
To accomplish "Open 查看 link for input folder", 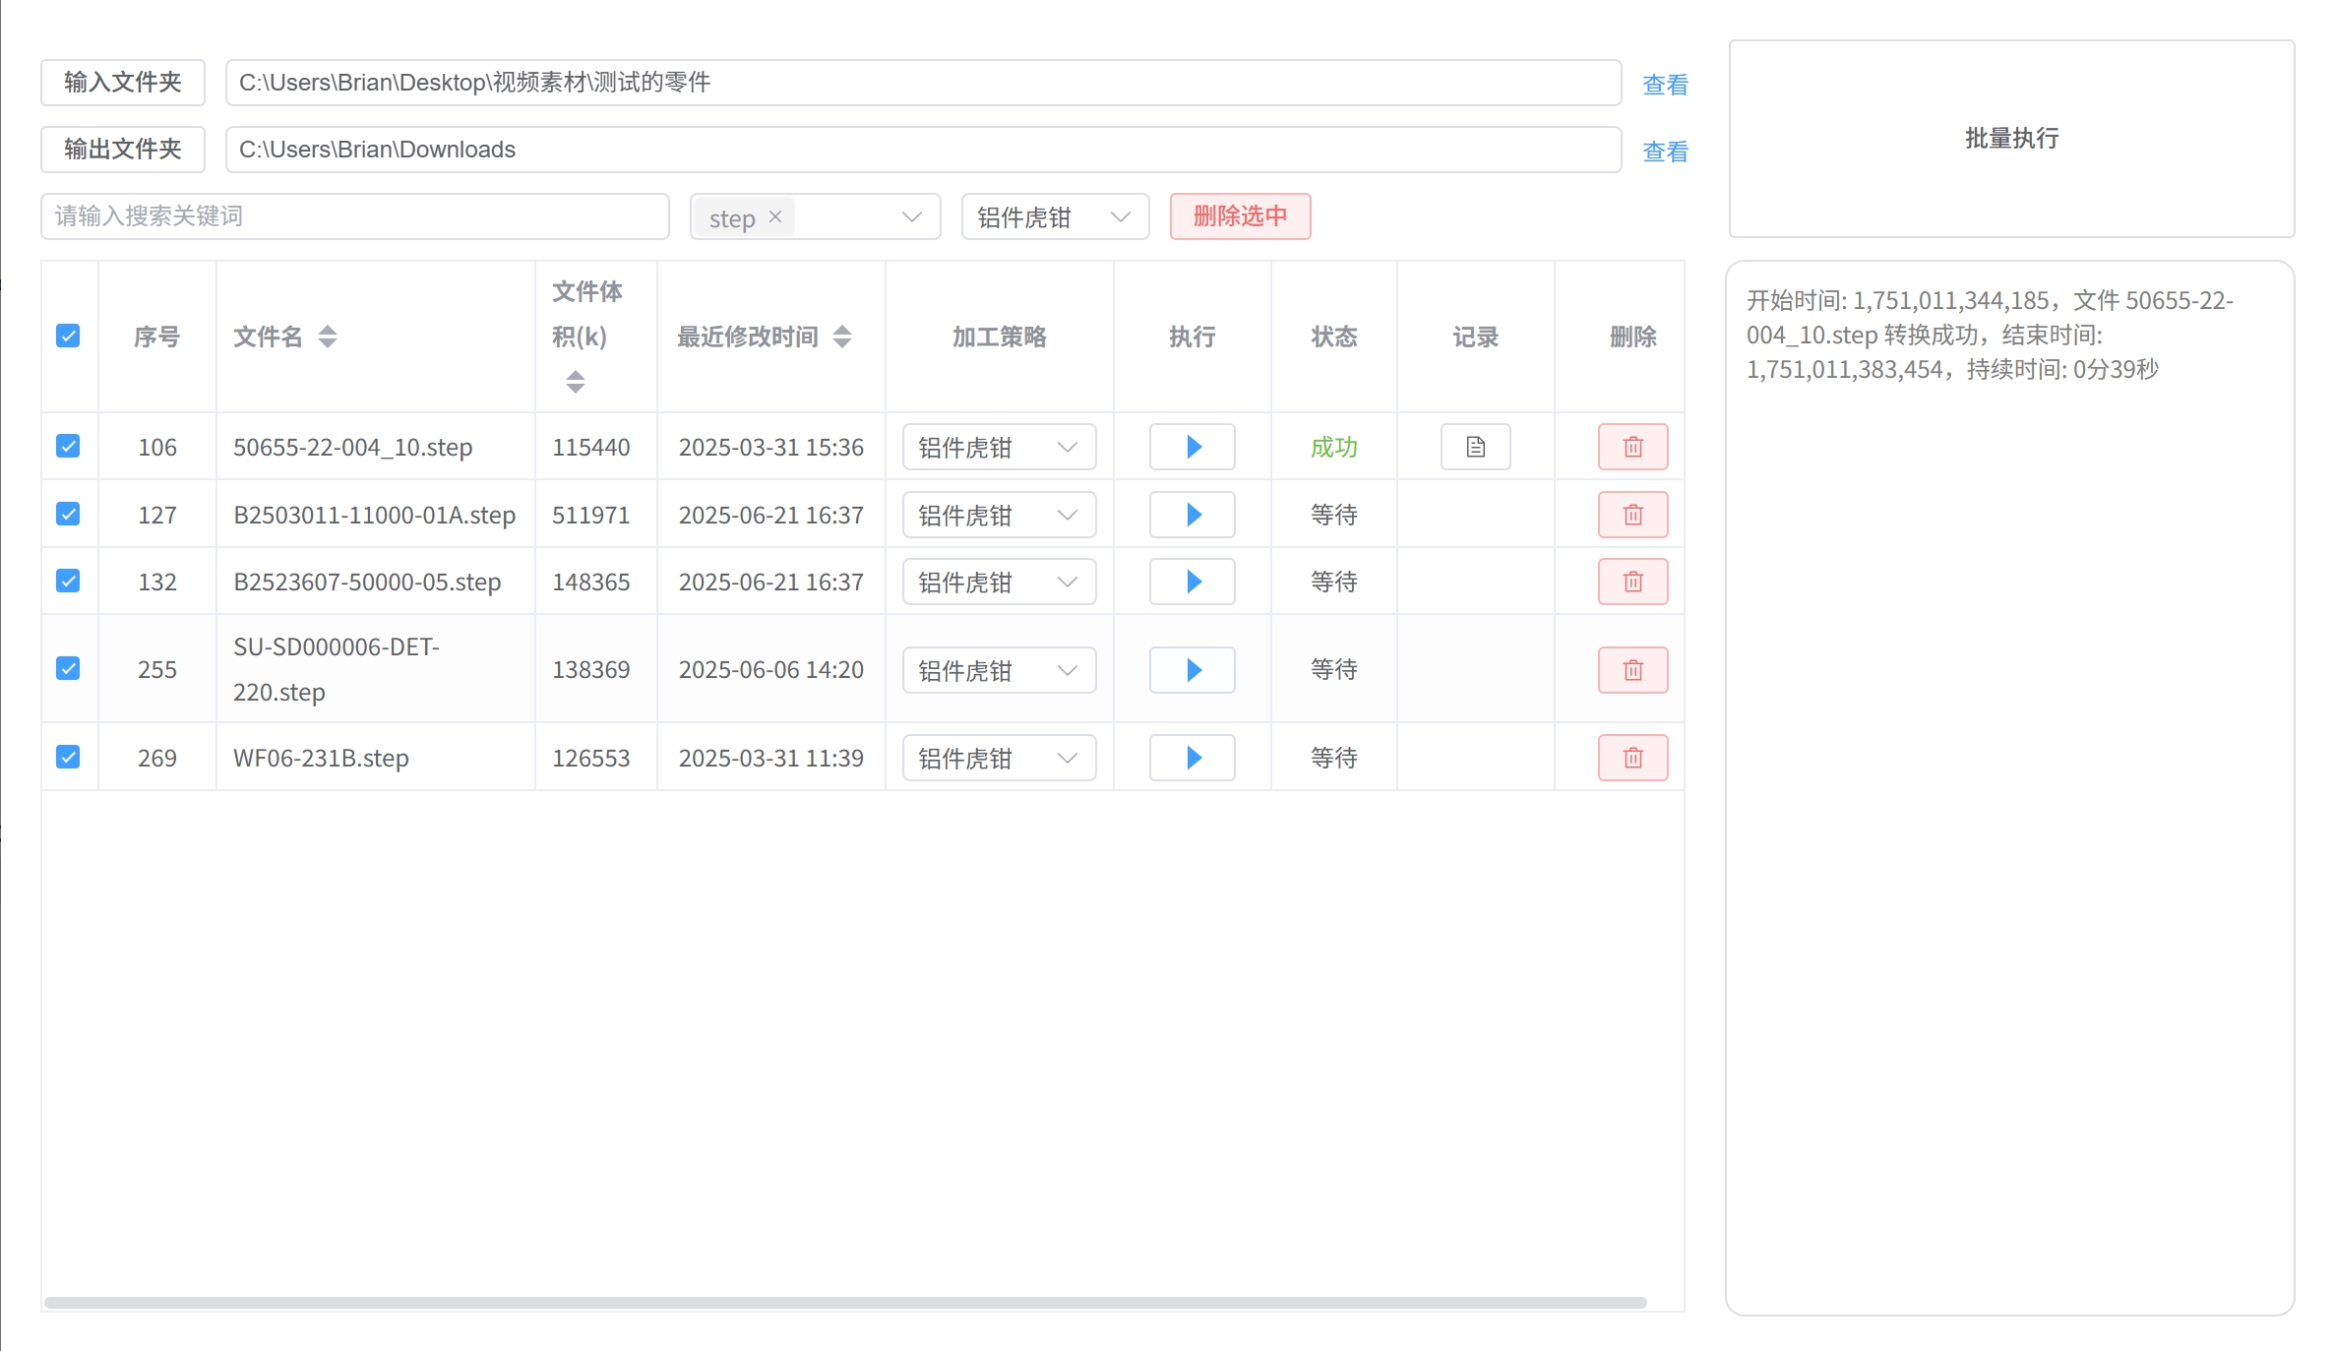I will 1665,85.
